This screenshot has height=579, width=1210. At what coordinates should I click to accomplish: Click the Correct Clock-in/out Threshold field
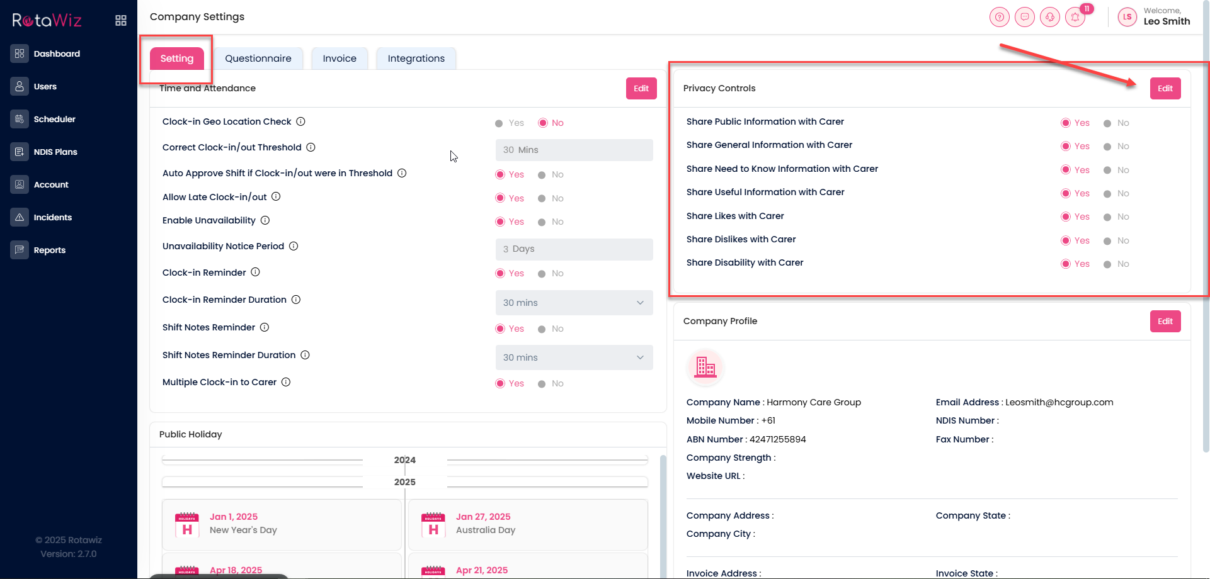pyautogui.click(x=574, y=150)
